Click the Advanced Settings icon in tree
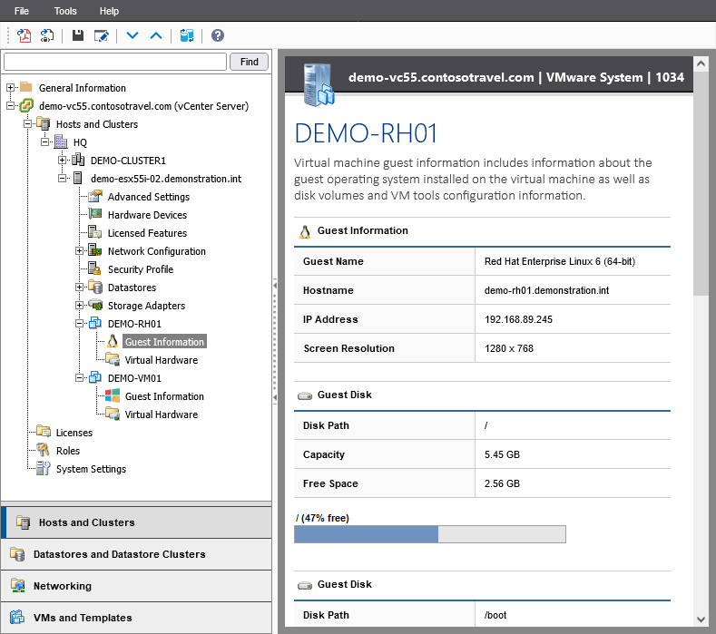The width and height of the screenshot is (716, 634). point(95,196)
